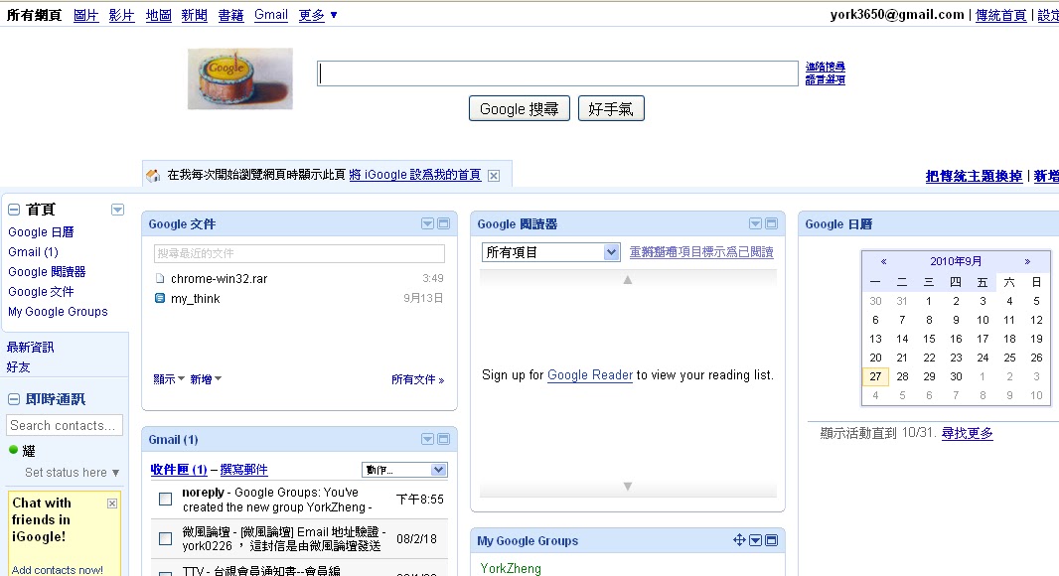Focus the main Google search box
This screenshot has width=1059, height=576.
558,73
